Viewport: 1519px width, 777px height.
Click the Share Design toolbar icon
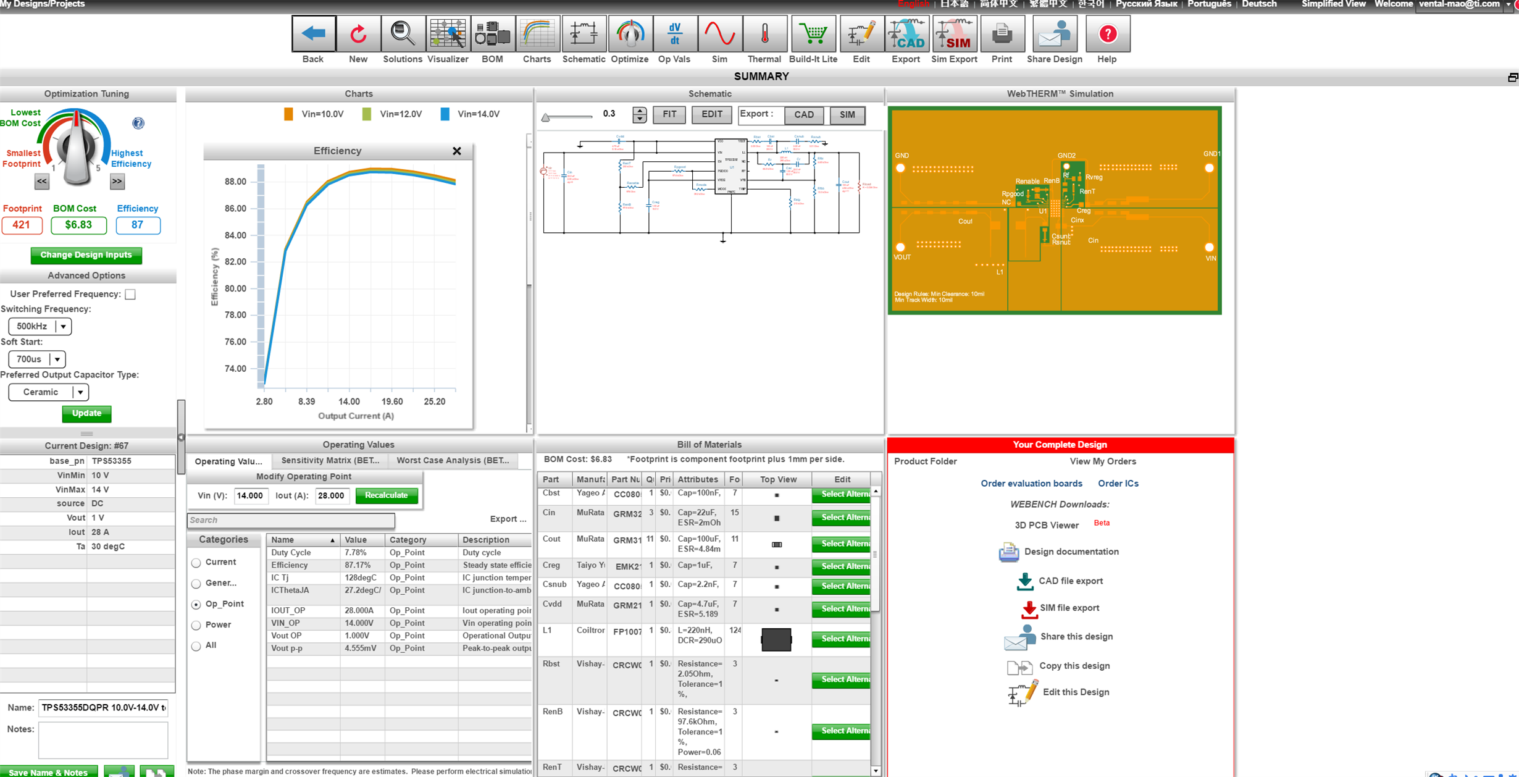(1054, 34)
